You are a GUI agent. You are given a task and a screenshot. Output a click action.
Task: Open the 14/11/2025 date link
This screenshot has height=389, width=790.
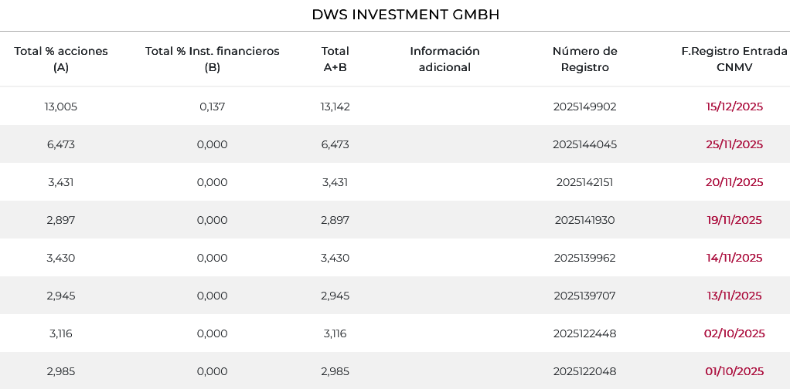[734, 258]
